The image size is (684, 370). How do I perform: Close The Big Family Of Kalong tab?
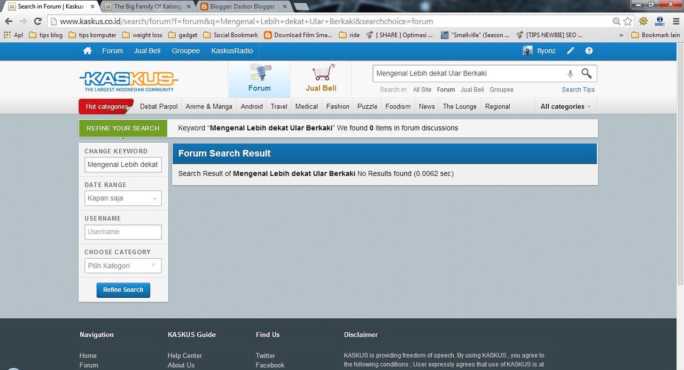(188, 6)
